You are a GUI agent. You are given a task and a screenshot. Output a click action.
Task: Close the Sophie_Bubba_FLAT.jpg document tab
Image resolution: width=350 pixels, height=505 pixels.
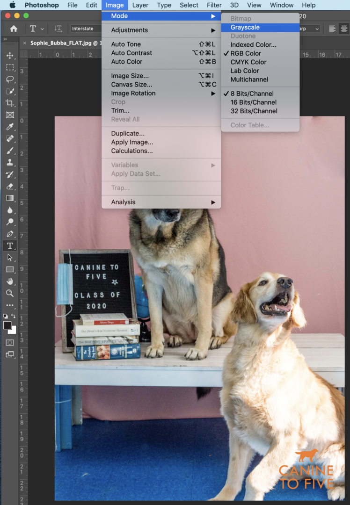click(25, 43)
